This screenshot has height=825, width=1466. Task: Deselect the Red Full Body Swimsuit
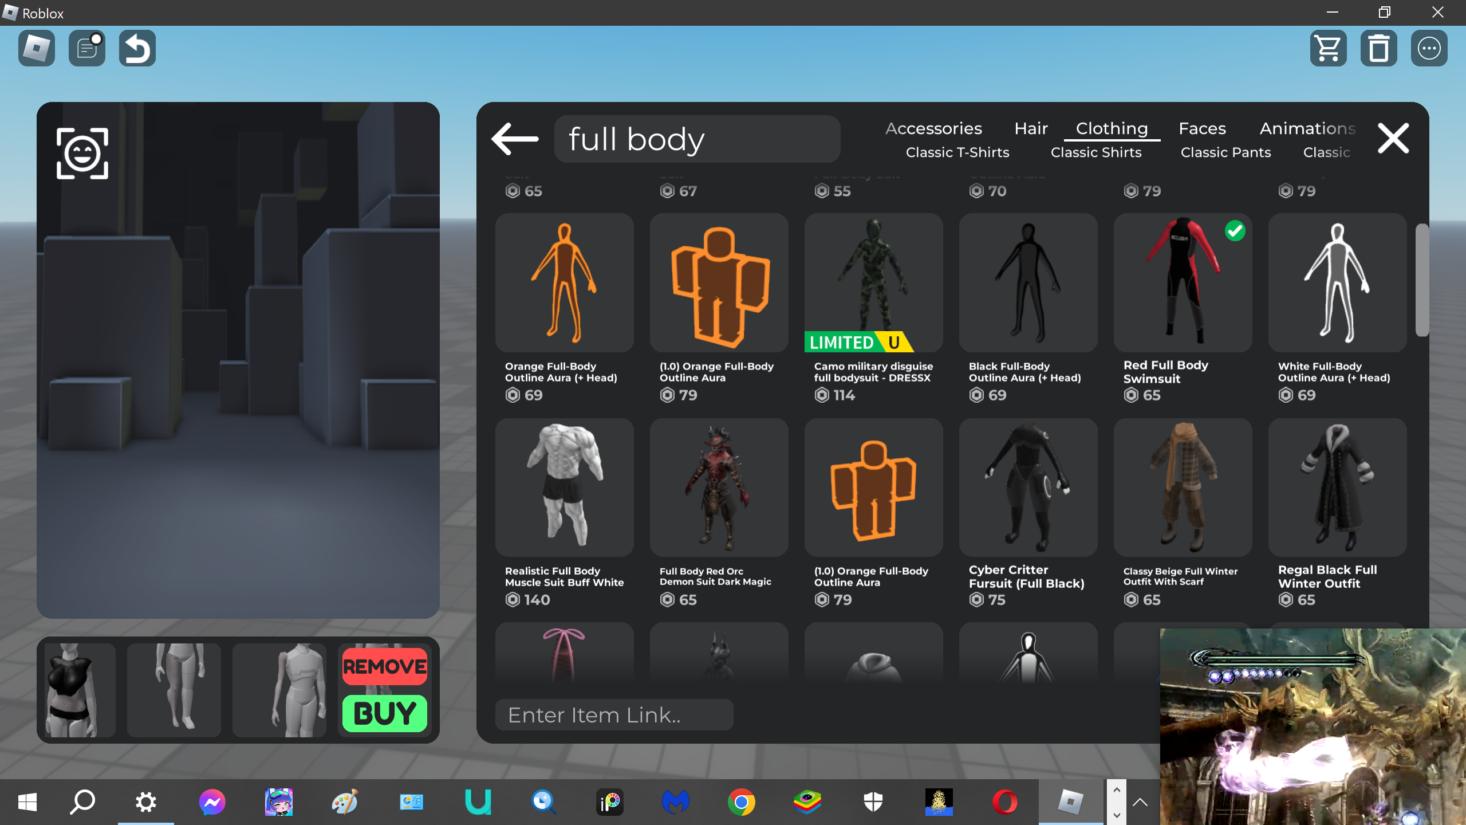tap(1183, 283)
